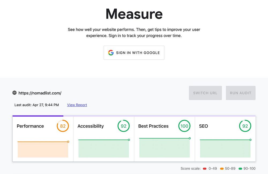This screenshot has height=174, width=268.
Task: Click the Switch URL button
Action: click(x=205, y=93)
